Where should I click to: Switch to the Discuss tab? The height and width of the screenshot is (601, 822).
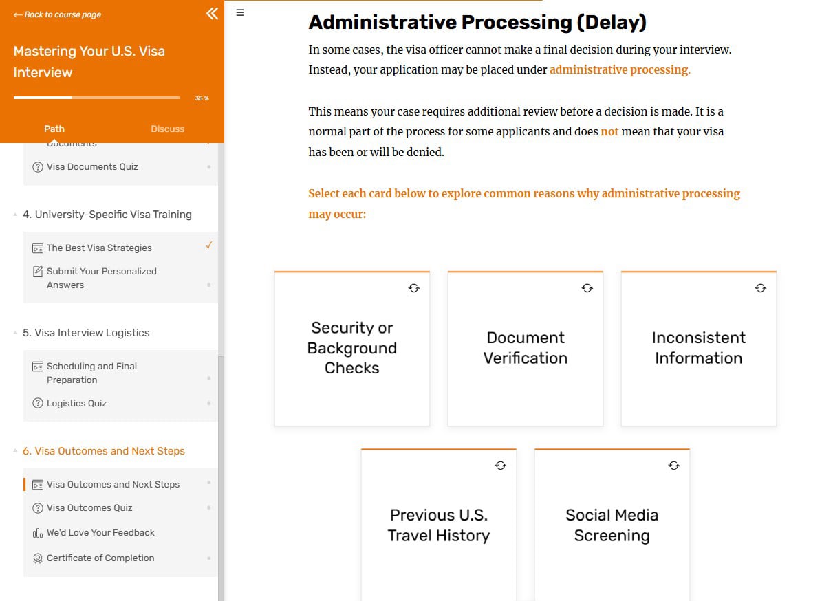[168, 129]
